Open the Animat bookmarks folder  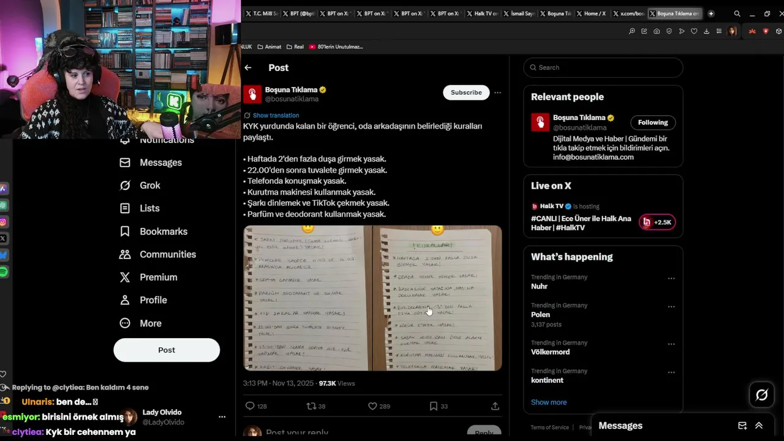pyautogui.click(x=269, y=47)
